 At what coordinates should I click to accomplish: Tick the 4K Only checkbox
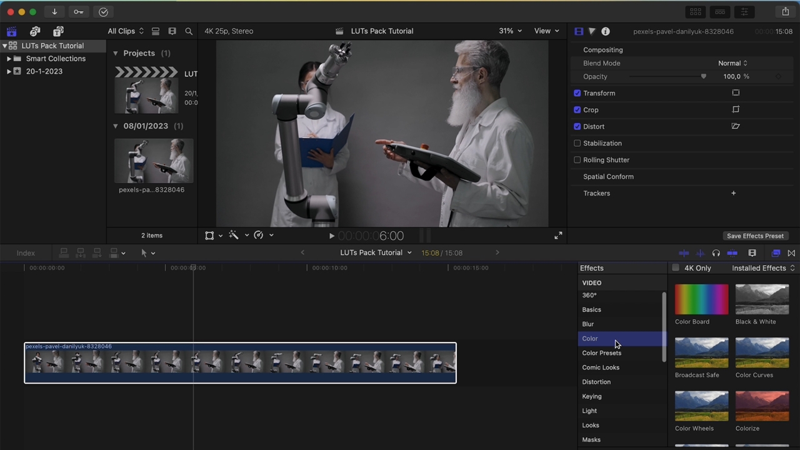point(676,268)
